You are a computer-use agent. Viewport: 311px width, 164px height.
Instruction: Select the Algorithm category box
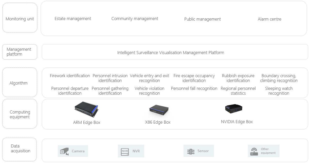pos(20,82)
